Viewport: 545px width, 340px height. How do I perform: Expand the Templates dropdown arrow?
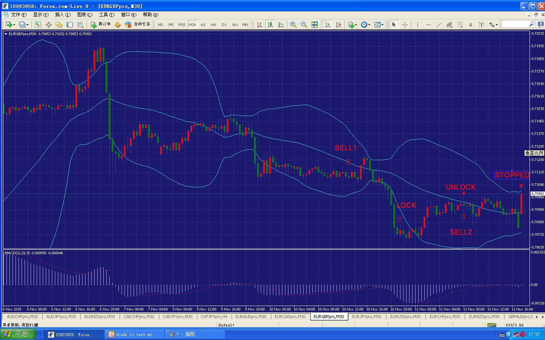(382, 25)
